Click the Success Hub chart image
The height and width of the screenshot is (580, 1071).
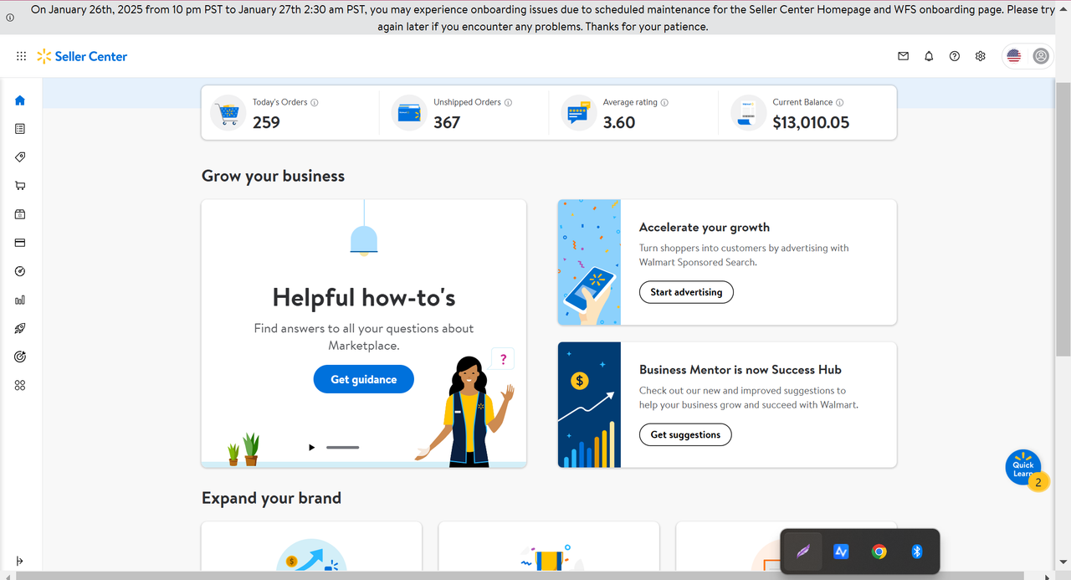(589, 404)
